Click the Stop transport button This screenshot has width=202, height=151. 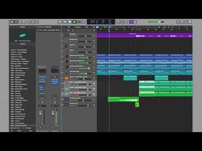coord(70,22)
